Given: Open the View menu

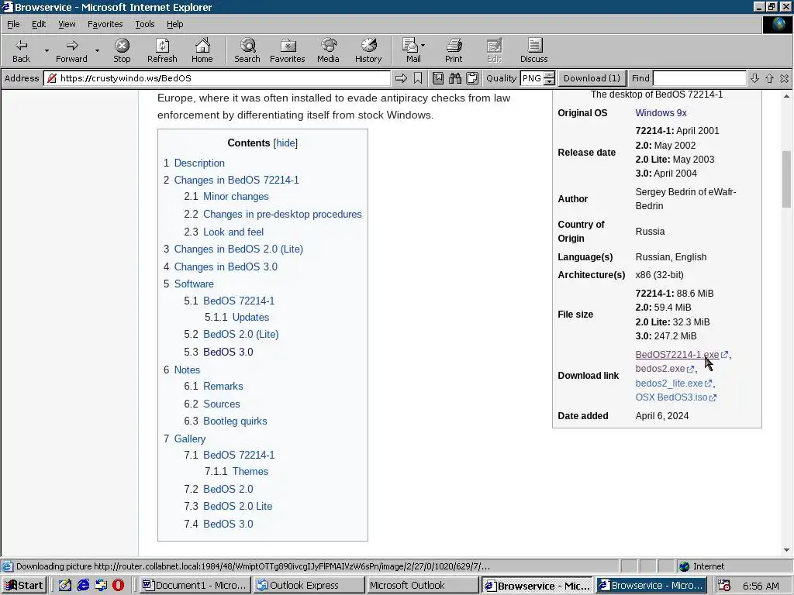Looking at the screenshot, I should (x=67, y=24).
